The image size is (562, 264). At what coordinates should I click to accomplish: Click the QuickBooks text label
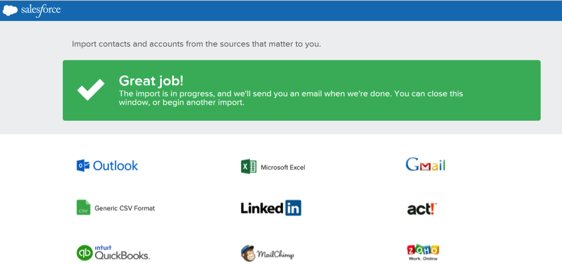tap(122, 253)
